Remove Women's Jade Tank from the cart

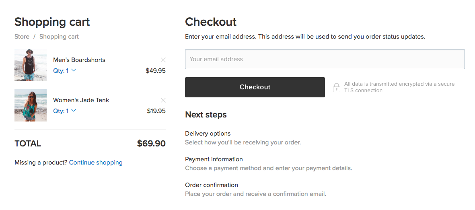(x=163, y=100)
